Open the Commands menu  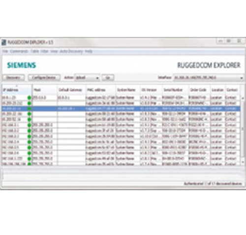(x=19, y=51)
